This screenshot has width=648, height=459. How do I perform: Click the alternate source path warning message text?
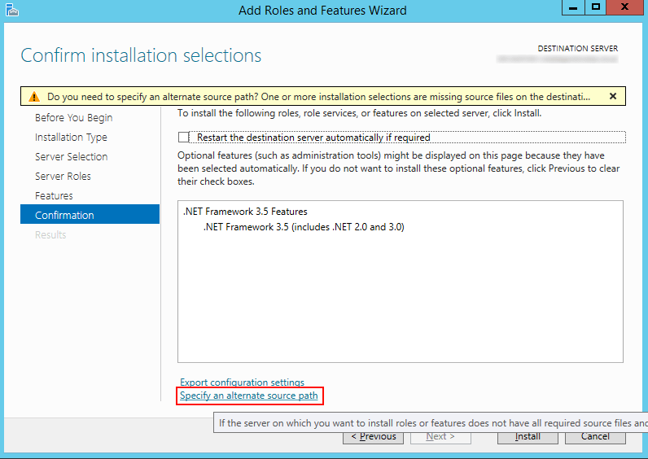click(x=317, y=96)
